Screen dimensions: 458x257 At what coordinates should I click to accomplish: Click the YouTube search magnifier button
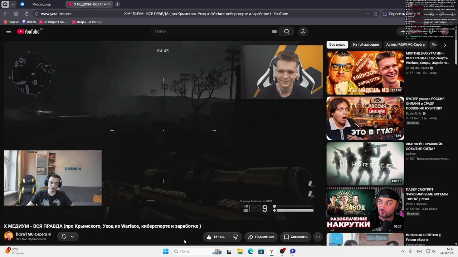click(287, 31)
